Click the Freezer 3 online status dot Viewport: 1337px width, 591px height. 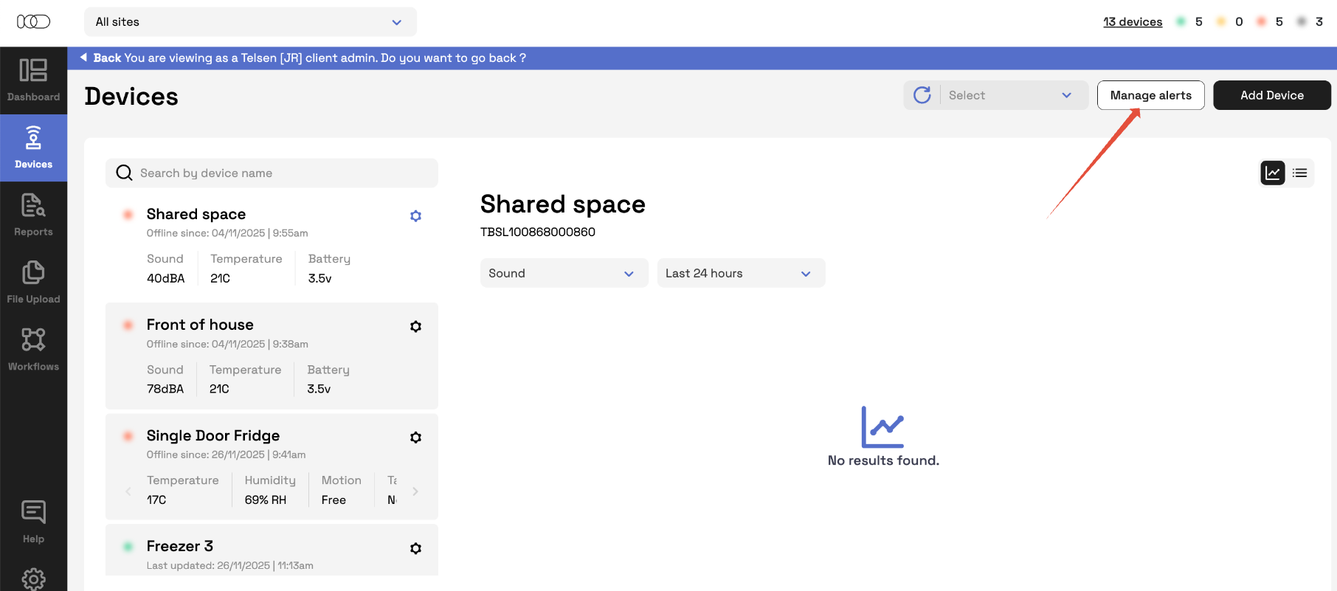128,547
